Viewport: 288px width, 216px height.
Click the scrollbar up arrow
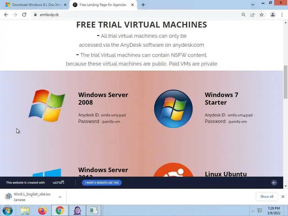[x=286, y=22]
